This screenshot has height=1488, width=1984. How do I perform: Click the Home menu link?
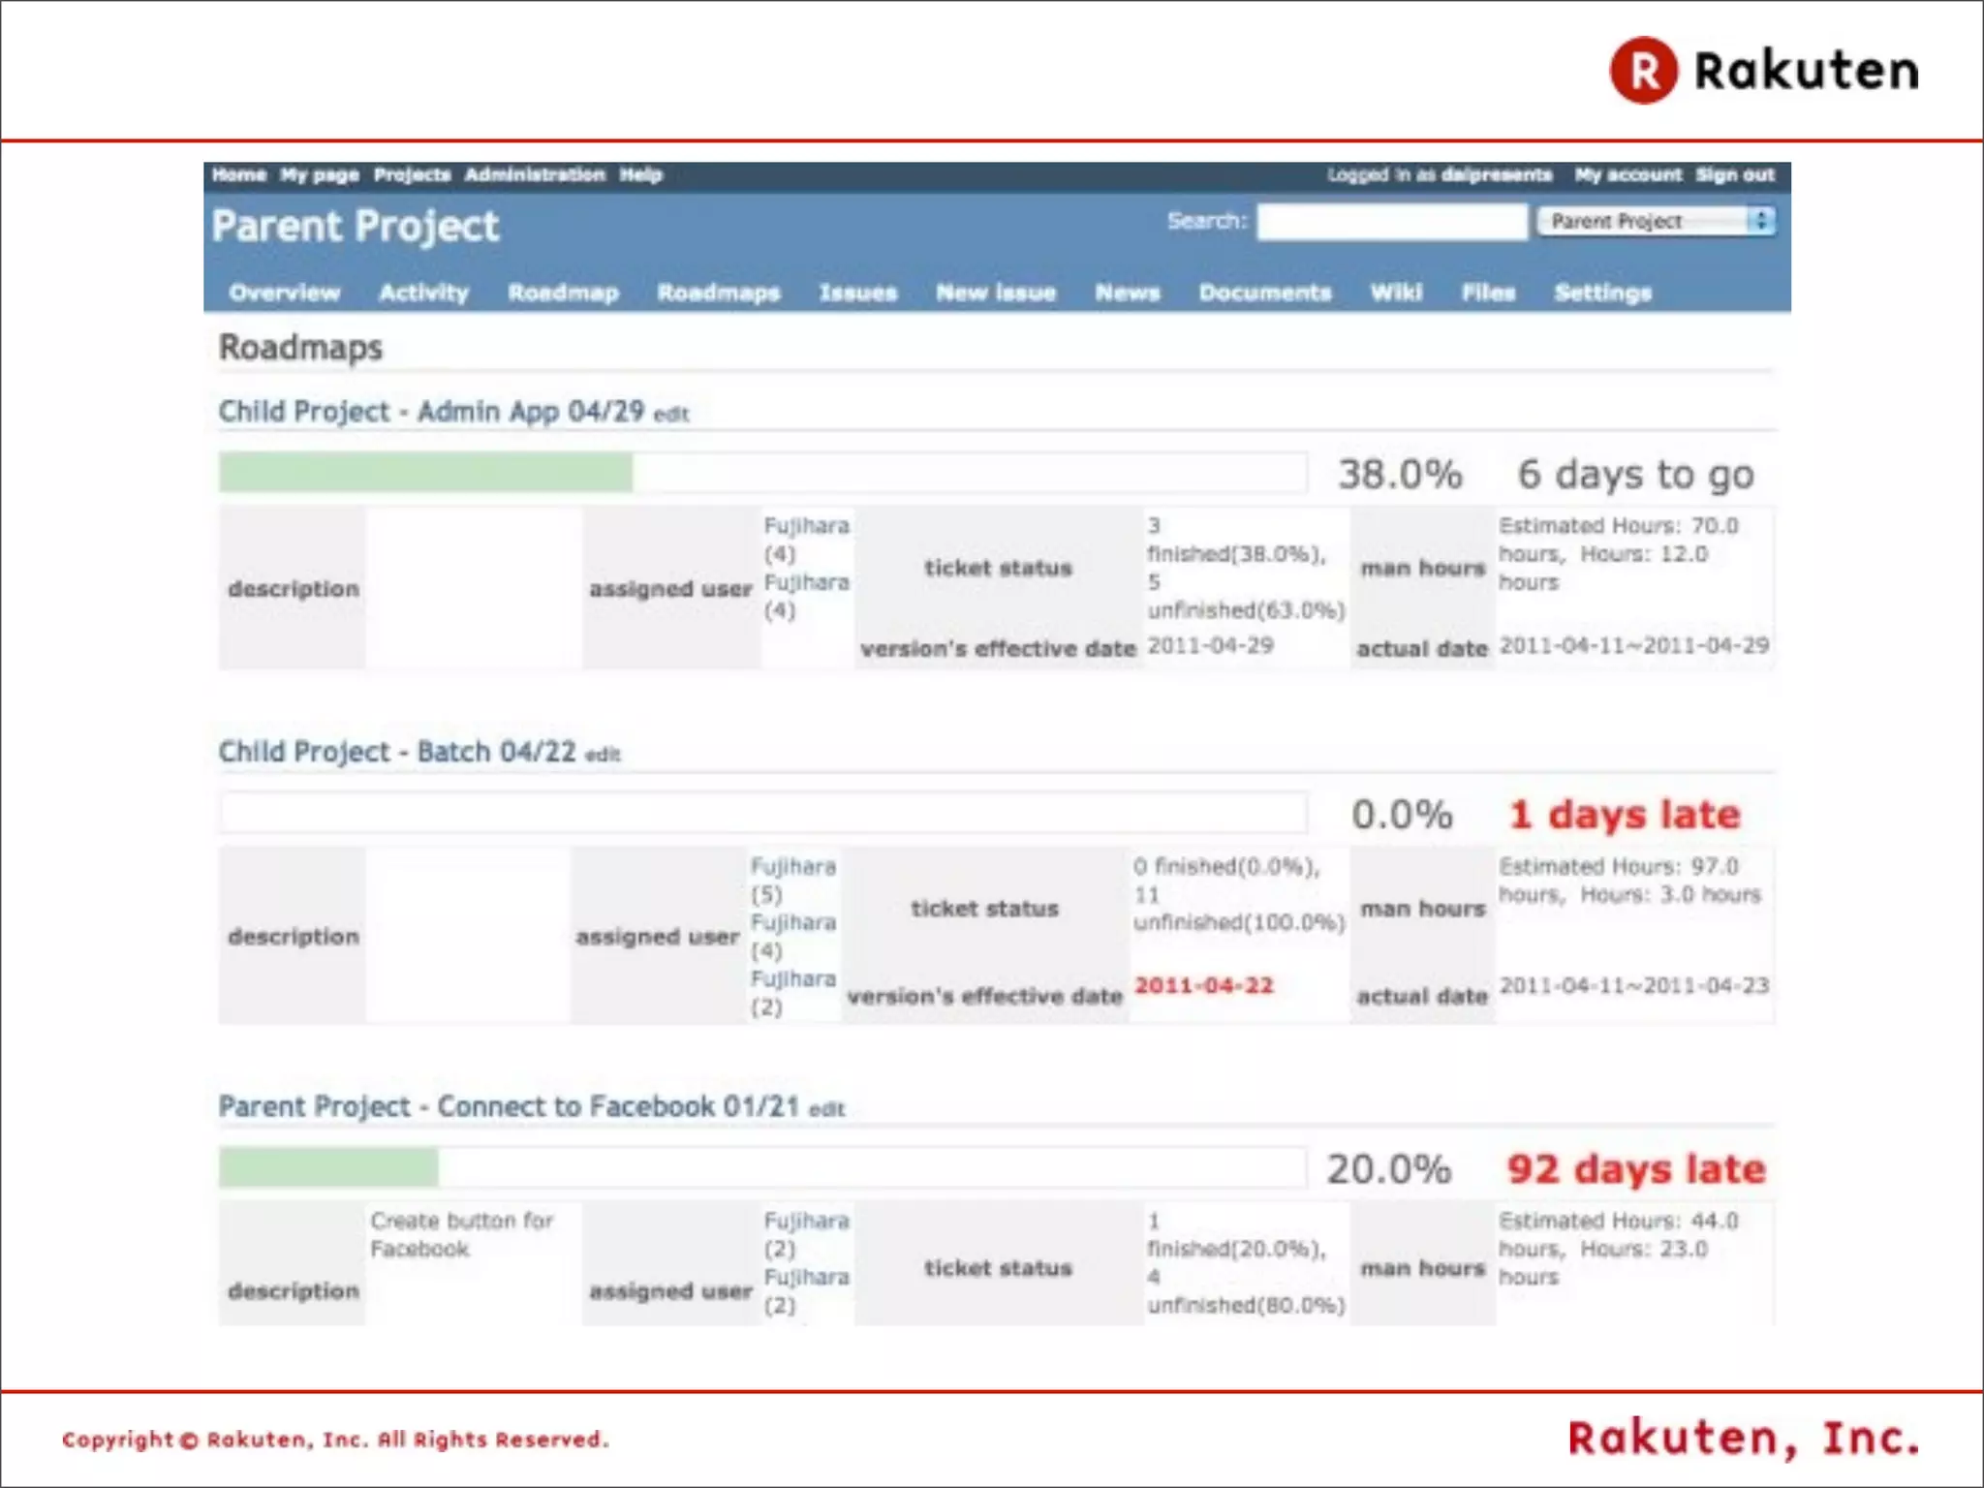(x=238, y=175)
